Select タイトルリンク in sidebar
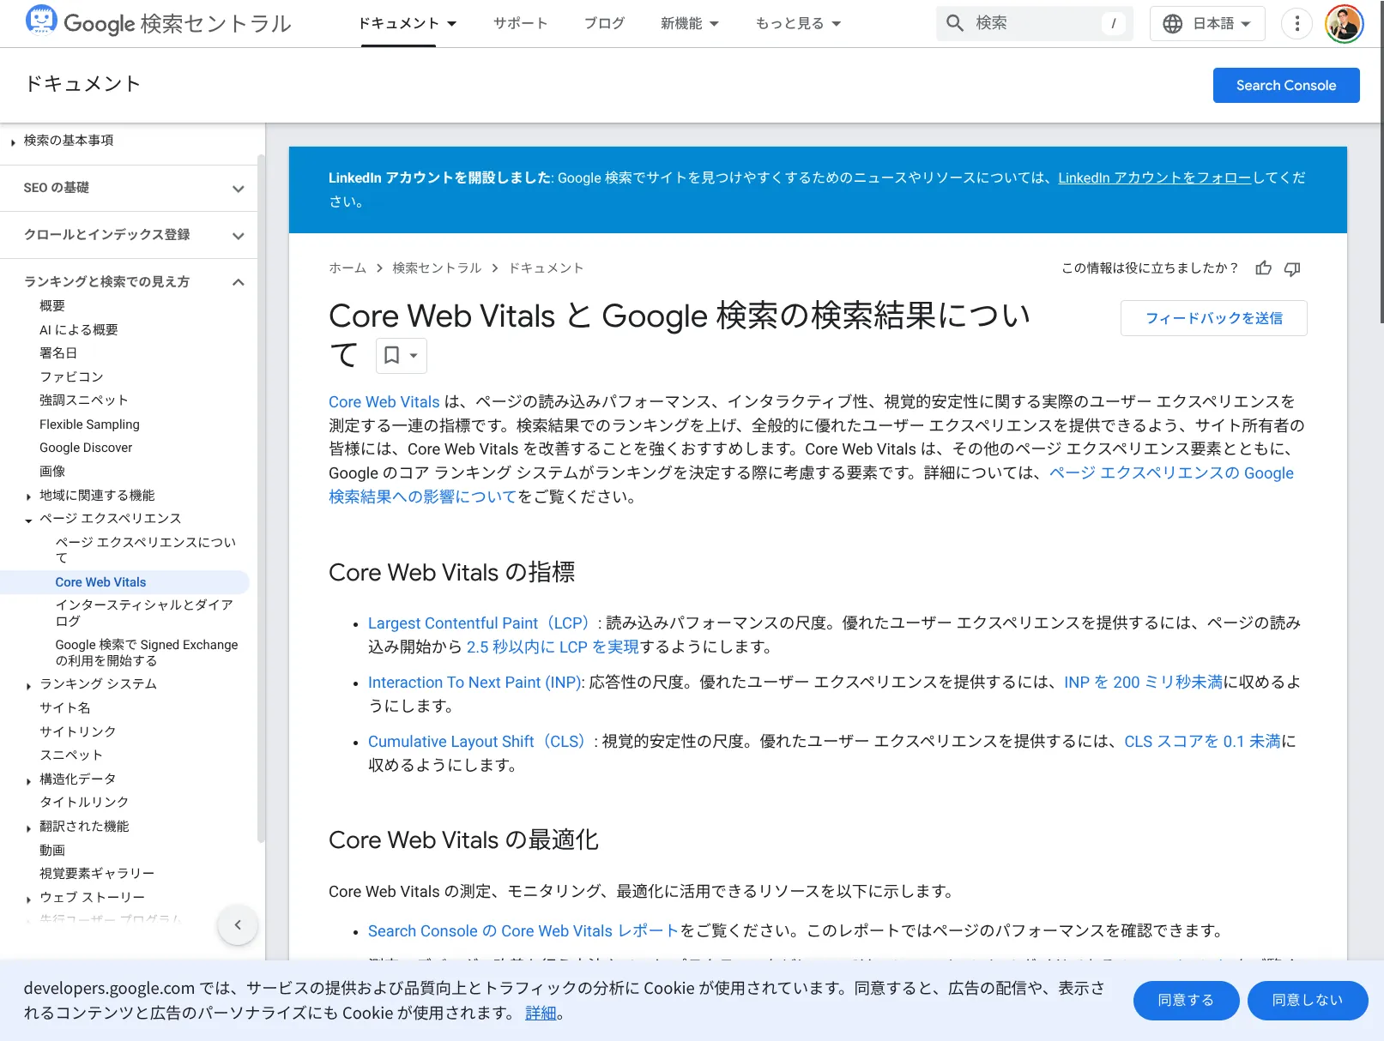 [84, 803]
